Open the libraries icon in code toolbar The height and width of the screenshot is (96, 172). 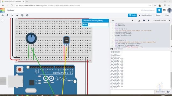coord(144,21)
